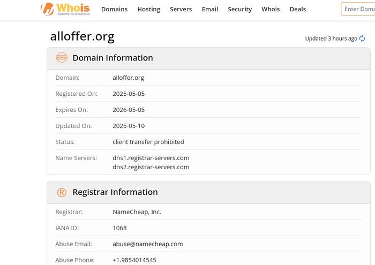The width and height of the screenshot is (375, 265).
Task: Click the Abuse Email label
Action: click(74, 244)
